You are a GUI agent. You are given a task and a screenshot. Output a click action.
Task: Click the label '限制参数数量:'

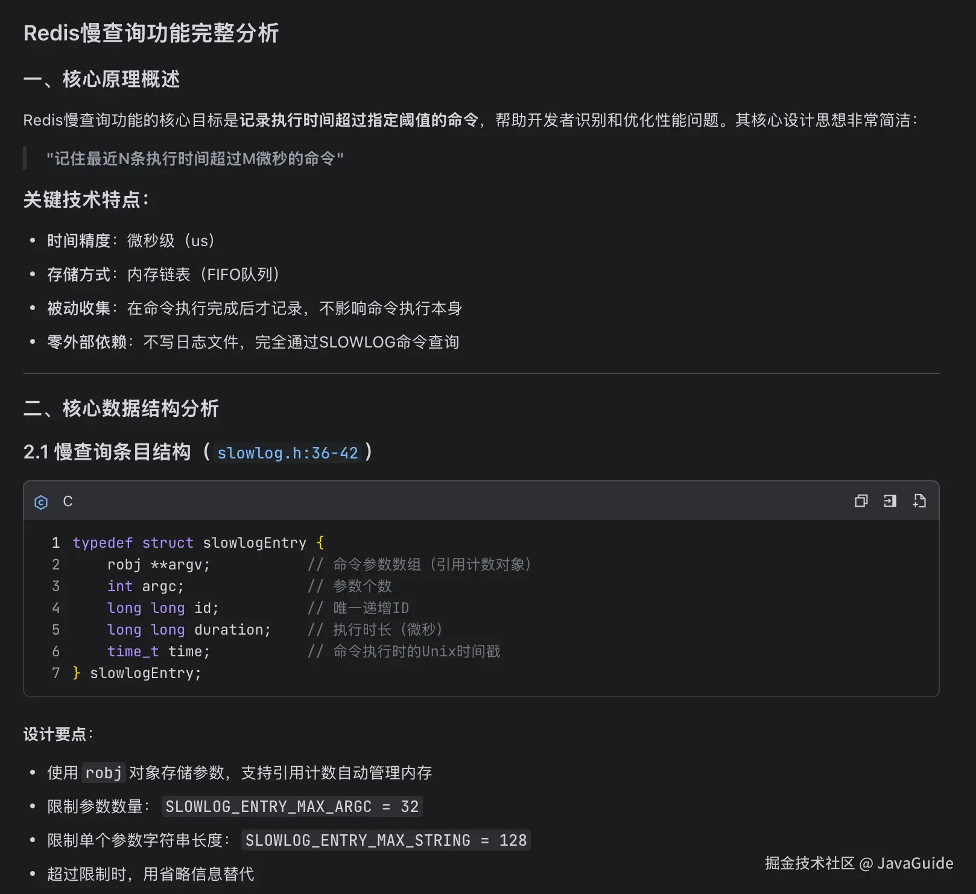coord(98,807)
